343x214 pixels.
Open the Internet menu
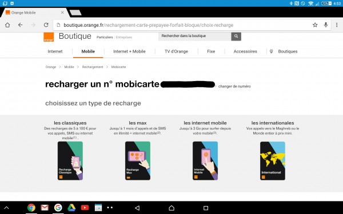tap(55, 51)
